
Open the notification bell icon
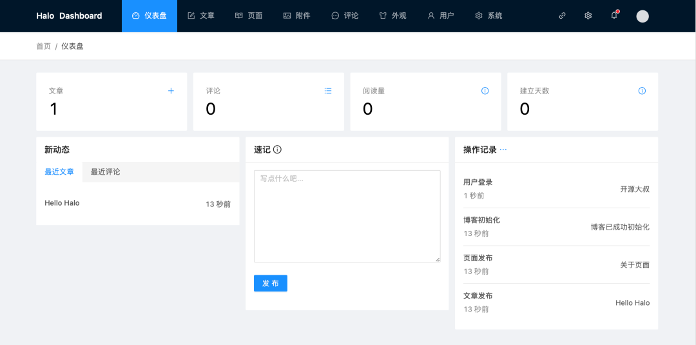click(614, 15)
